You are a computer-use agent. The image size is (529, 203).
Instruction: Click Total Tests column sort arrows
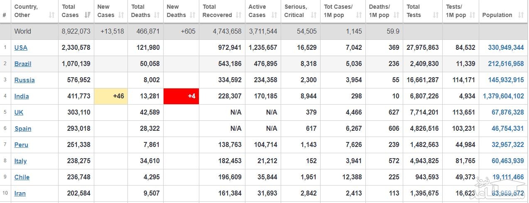coord(436,15)
